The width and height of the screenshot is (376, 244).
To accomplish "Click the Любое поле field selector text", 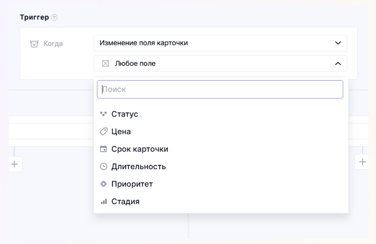I will coord(135,63).
